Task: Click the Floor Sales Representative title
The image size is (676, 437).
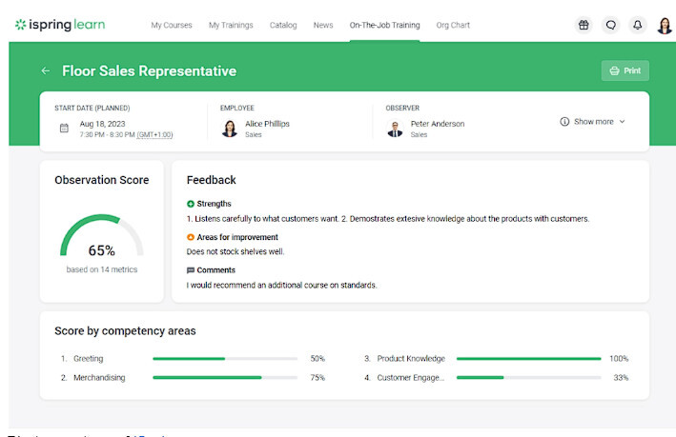Action: 149,71
